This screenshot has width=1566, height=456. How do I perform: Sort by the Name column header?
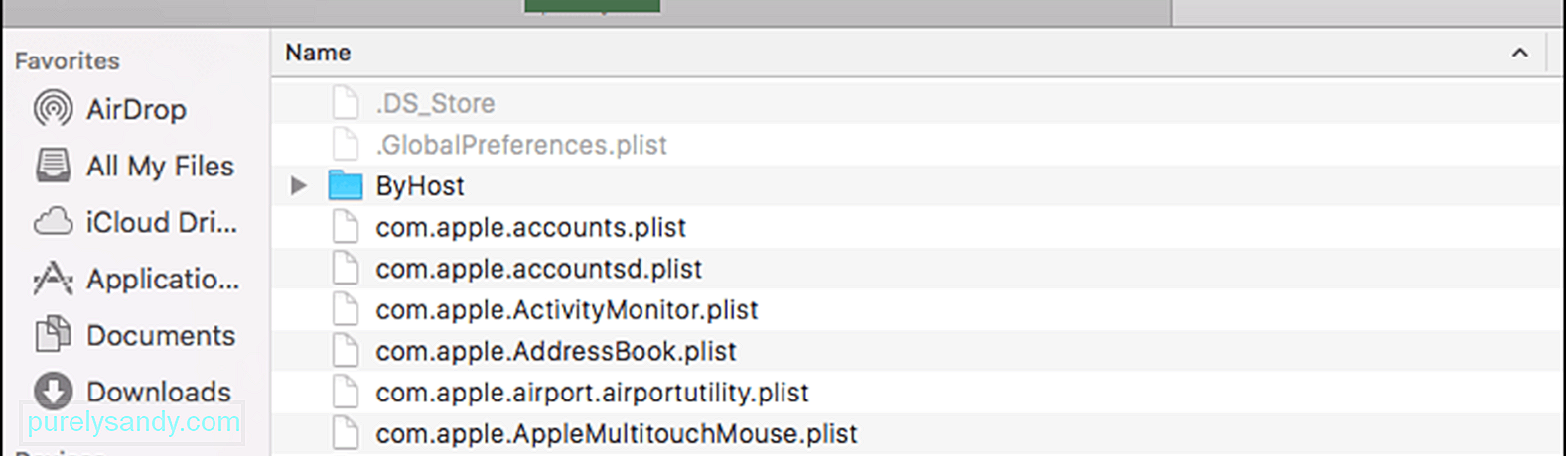tap(318, 53)
